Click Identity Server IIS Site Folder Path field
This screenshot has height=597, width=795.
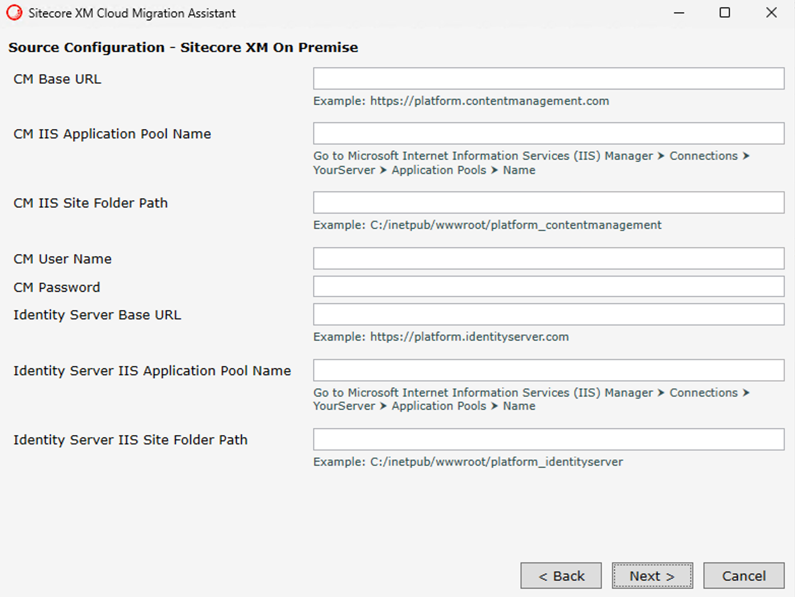pyautogui.click(x=548, y=439)
